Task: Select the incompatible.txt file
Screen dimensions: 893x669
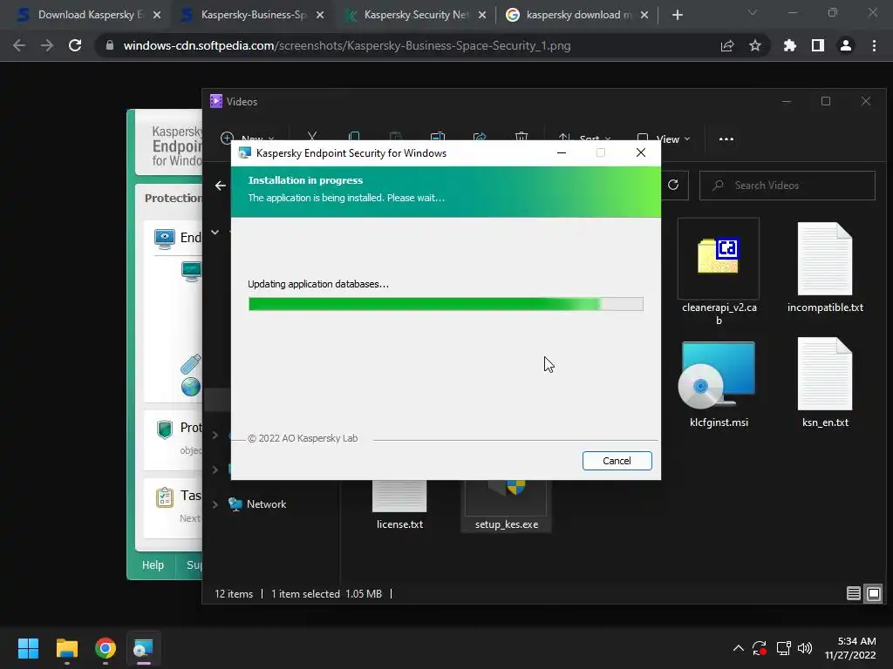Action: point(825,267)
